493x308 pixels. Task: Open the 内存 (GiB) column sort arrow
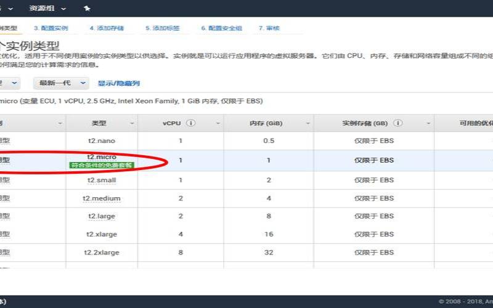click(308, 124)
